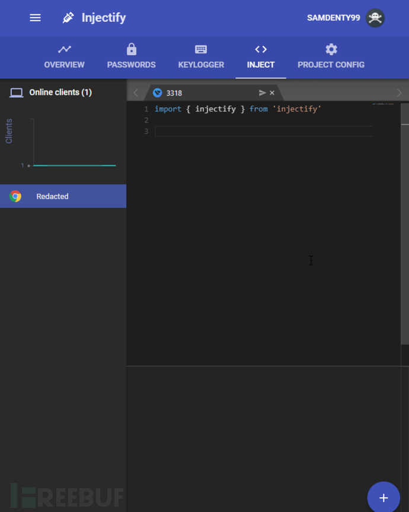The height and width of the screenshot is (512, 409).
Task: Click the browser icon on tab 3318
Action: [x=158, y=93]
